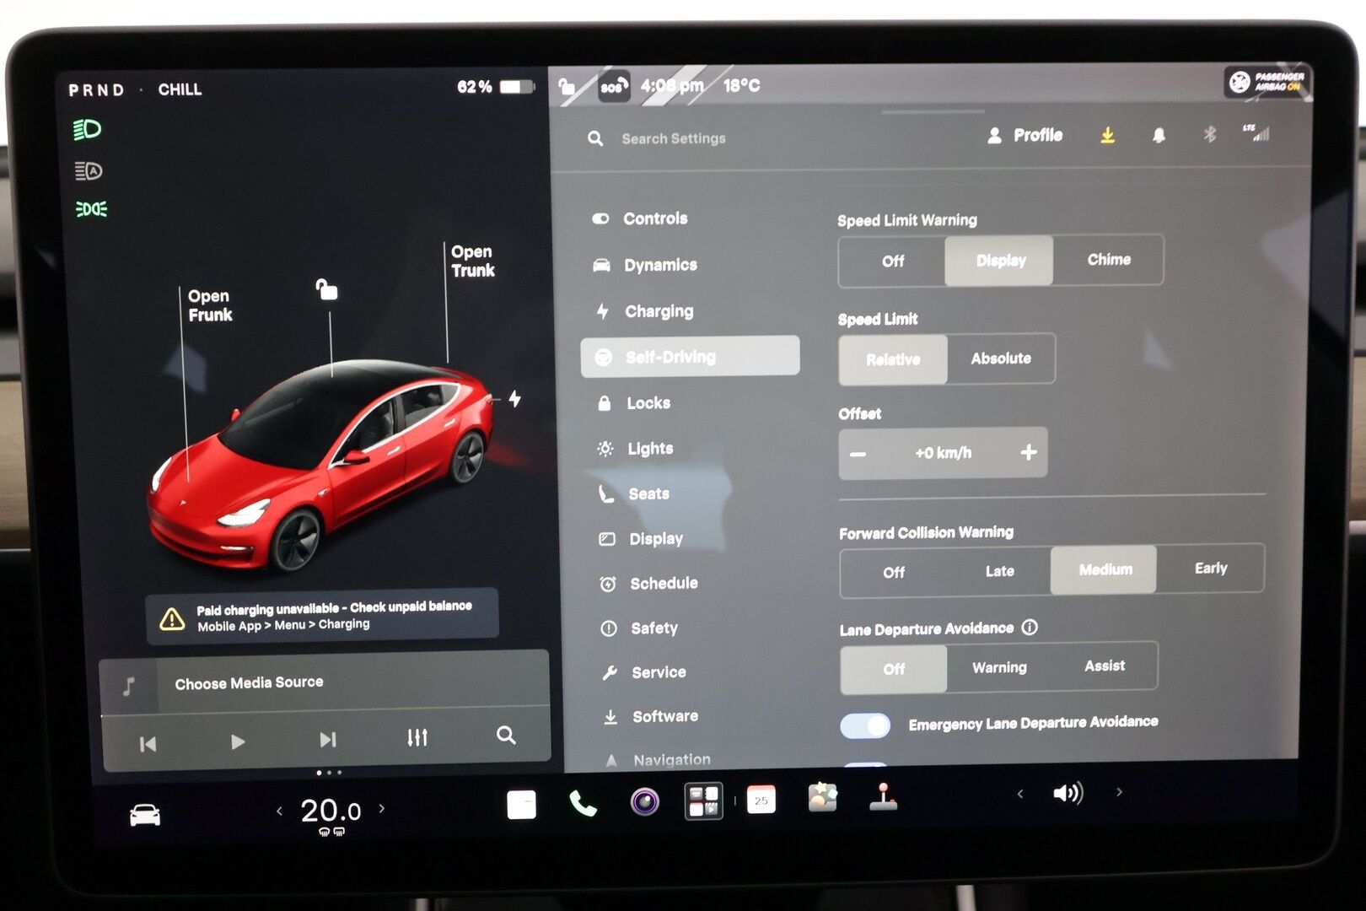1366x911 pixels.
Task: Lower cabin temperature with left chevron
Action: (x=279, y=811)
